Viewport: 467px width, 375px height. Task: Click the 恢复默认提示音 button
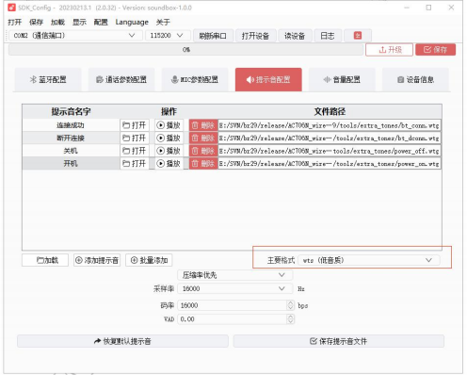coord(122,341)
